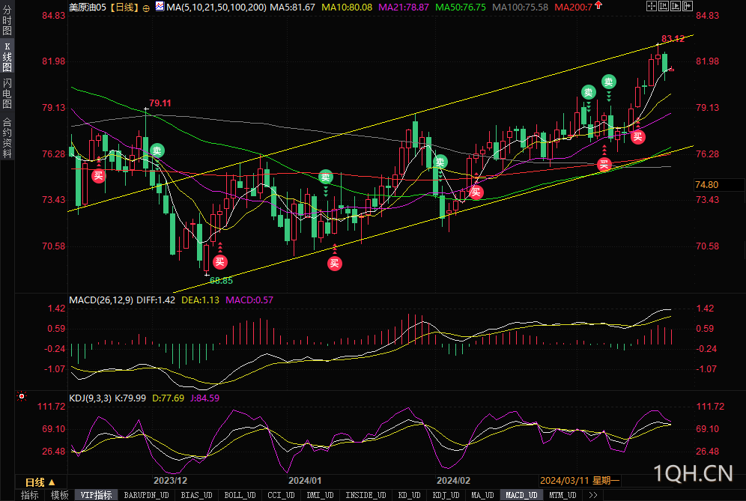The width and height of the screenshot is (746, 501).
Task: Click the K:79.99 value
Action: (x=130, y=398)
